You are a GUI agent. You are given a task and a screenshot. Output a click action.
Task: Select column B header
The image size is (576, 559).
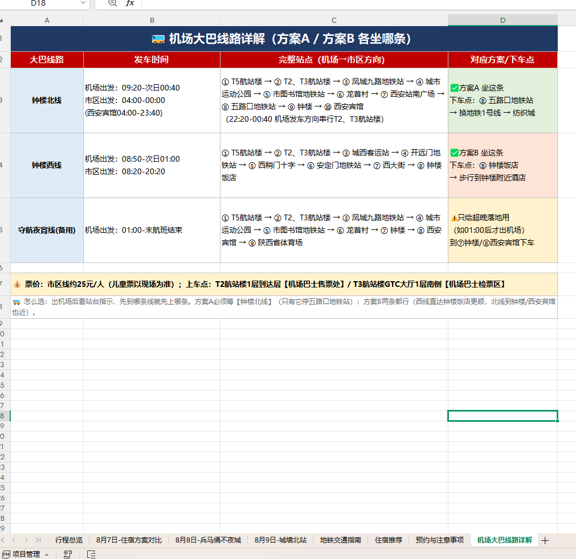tap(152, 20)
